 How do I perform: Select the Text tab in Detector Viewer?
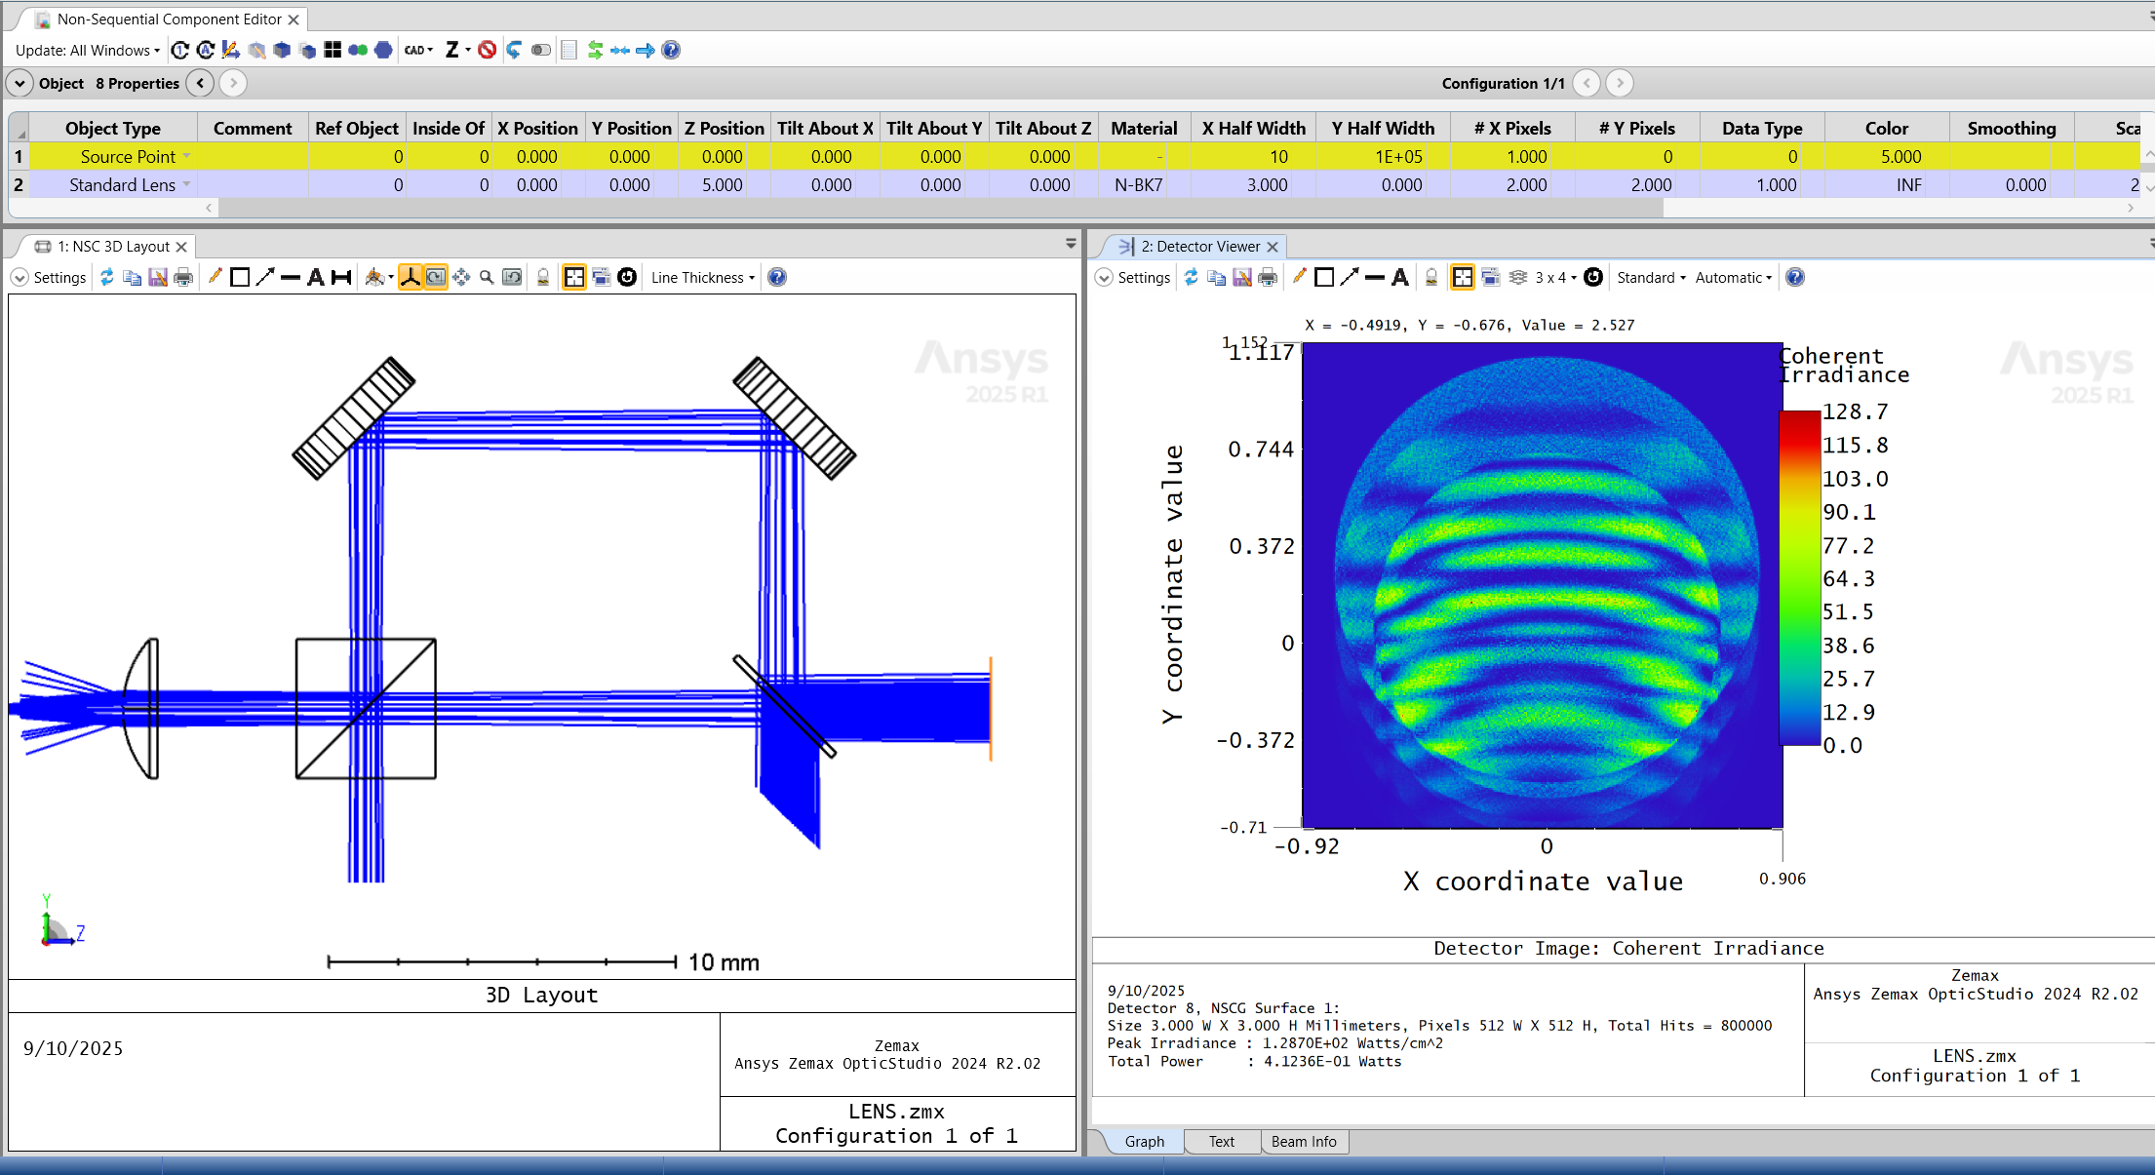(1221, 1142)
